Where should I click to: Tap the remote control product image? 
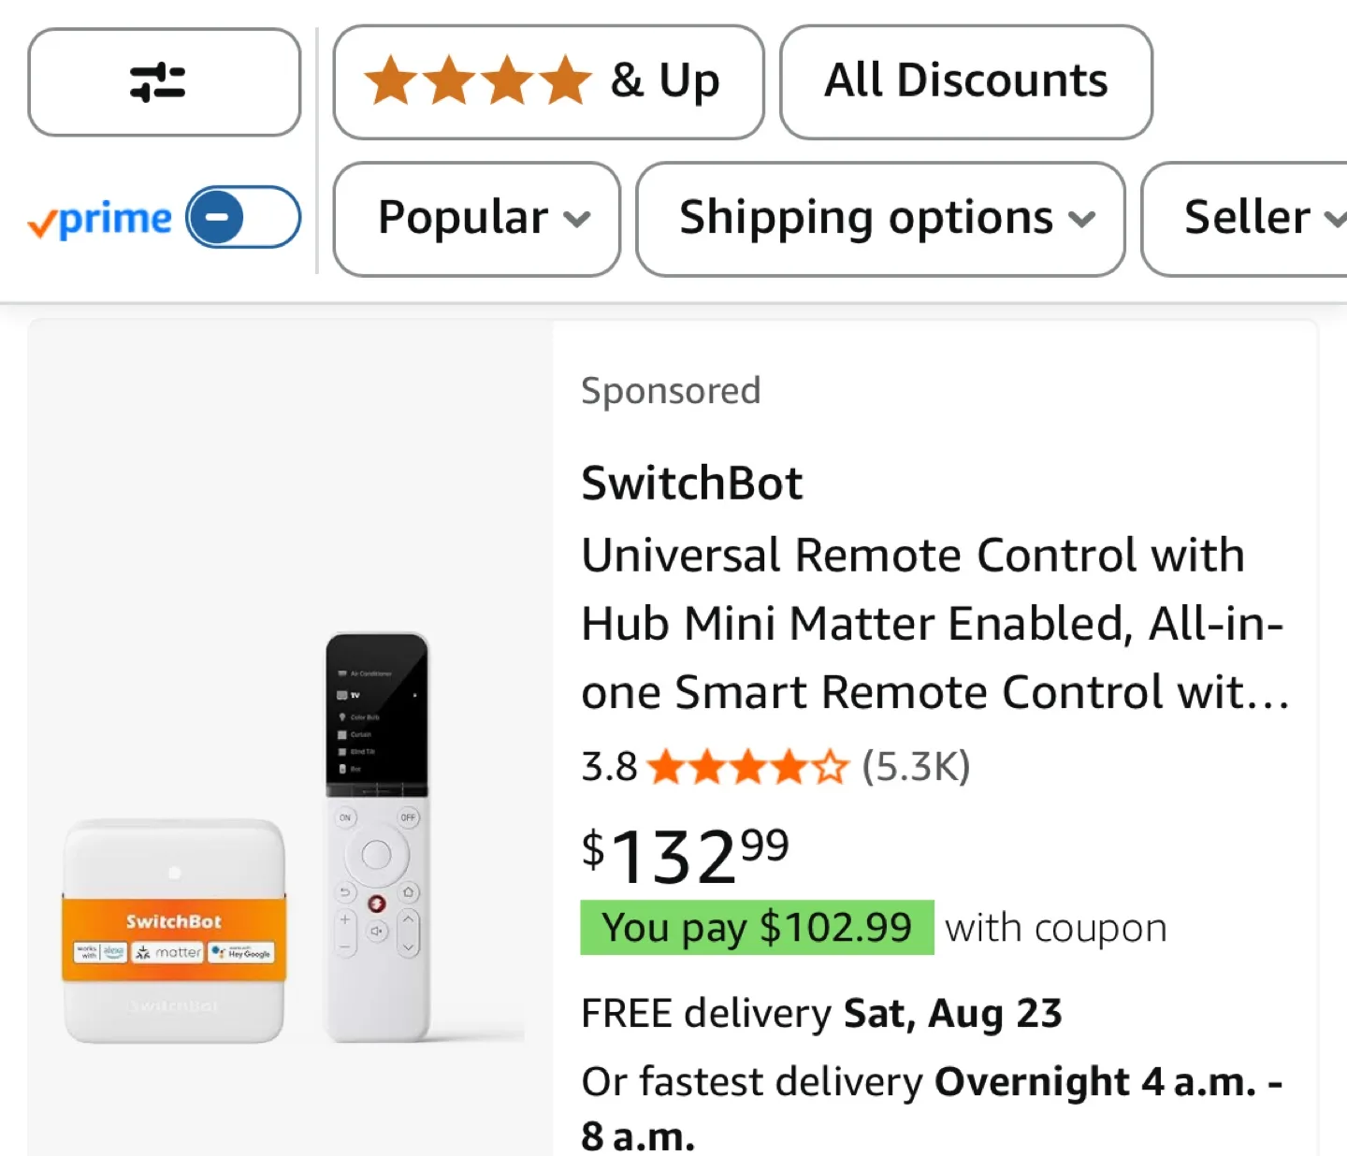click(377, 837)
